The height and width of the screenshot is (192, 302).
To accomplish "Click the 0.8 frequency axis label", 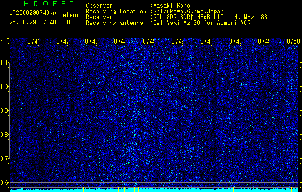I will pos(4,134).
